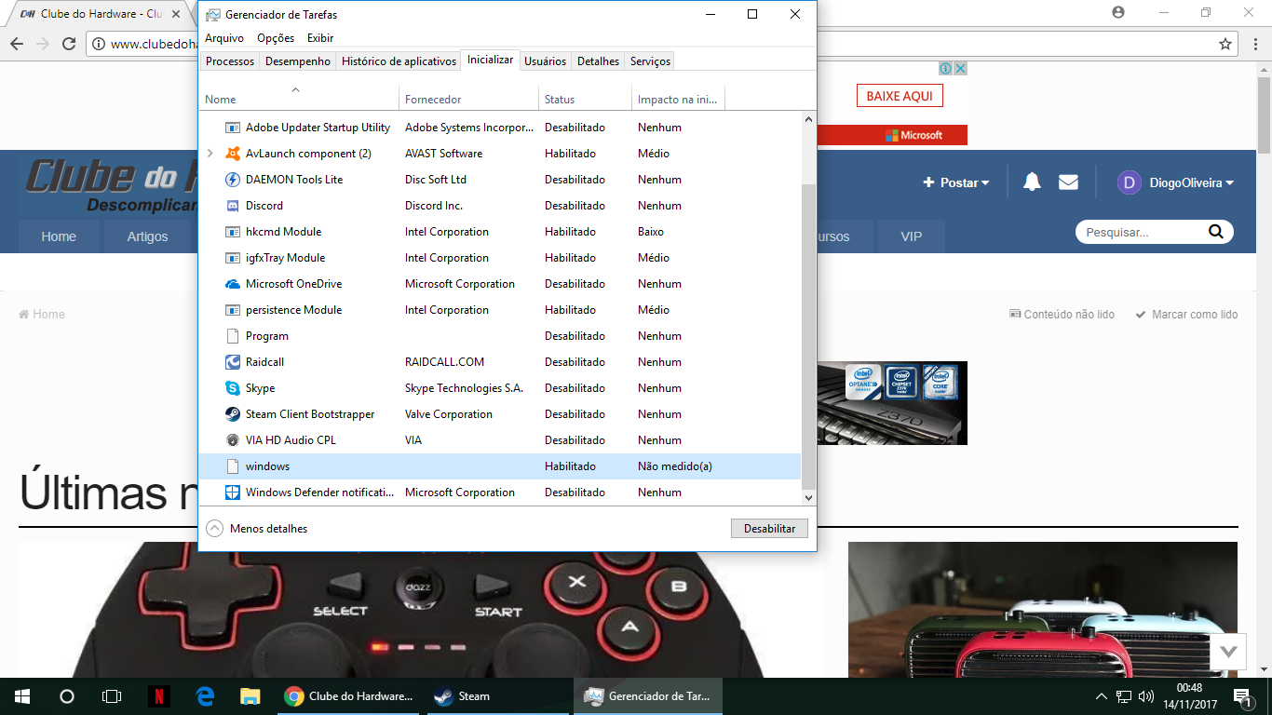This screenshot has width=1272, height=715.
Task: Click the hkcmd Module icon
Action: [x=233, y=232]
